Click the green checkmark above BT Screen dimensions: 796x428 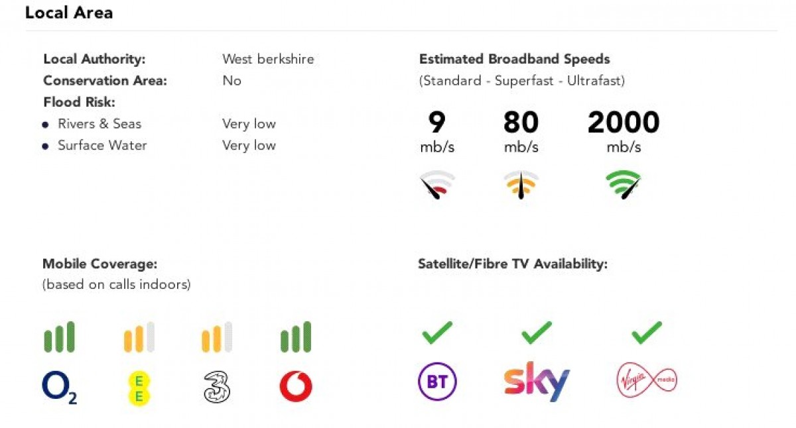point(437,332)
